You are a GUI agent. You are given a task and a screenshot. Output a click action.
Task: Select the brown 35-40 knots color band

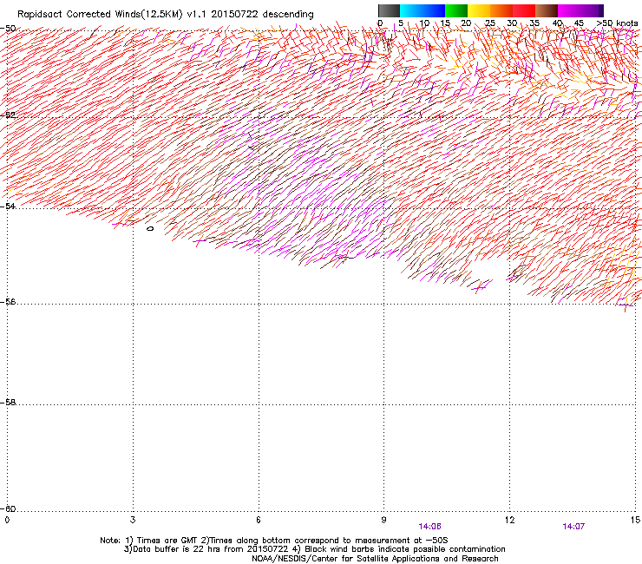click(547, 10)
